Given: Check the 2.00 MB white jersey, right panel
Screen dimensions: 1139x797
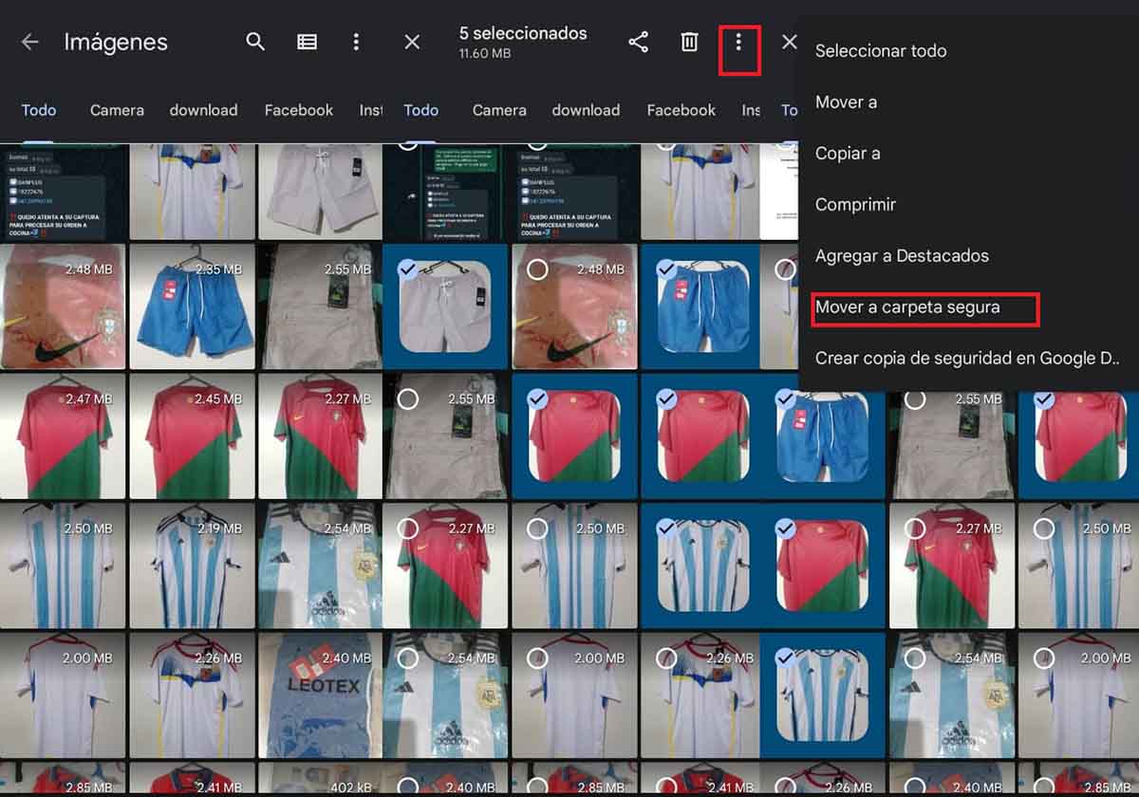Looking at the screenshot, I should tap(1044, 658).
